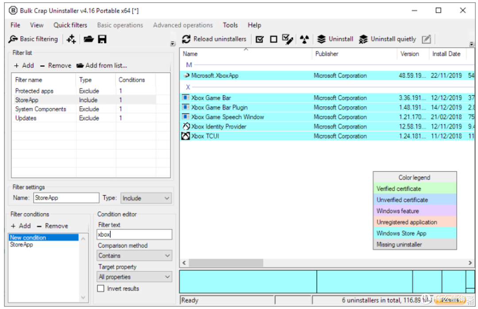Viewport: 478px width, 309px height.
Task: Click Add under Filter conditions
Action: click(21, 226)
